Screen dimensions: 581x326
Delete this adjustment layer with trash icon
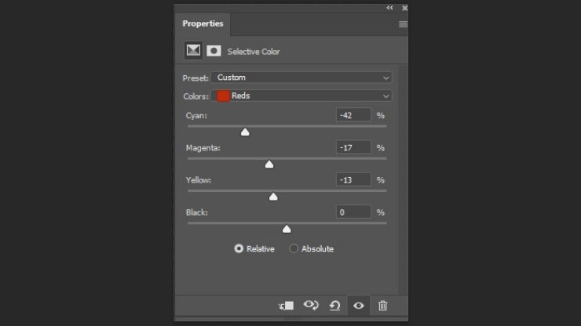382,306
